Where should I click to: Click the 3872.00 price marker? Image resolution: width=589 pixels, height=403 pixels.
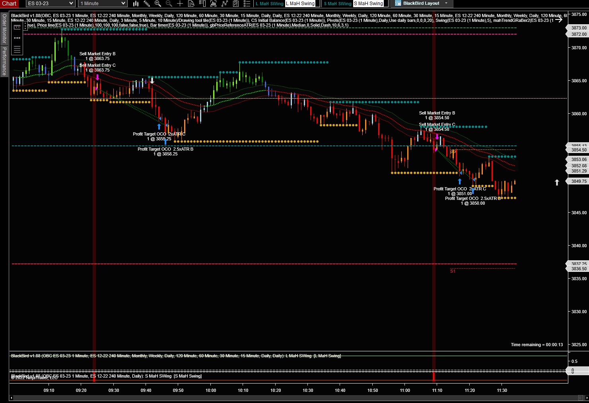click(x=577, y=34)
